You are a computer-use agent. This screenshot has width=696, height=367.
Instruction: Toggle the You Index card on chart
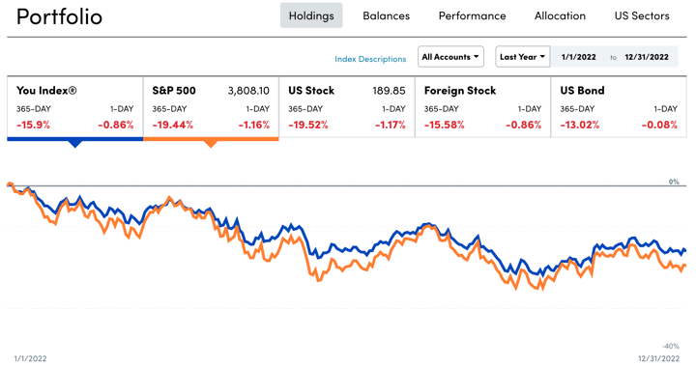click(75, 107)
